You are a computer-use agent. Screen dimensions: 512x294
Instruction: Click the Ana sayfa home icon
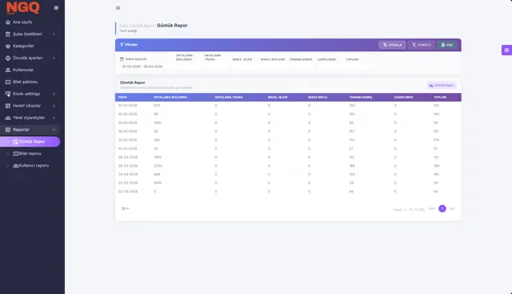point(8,22)
